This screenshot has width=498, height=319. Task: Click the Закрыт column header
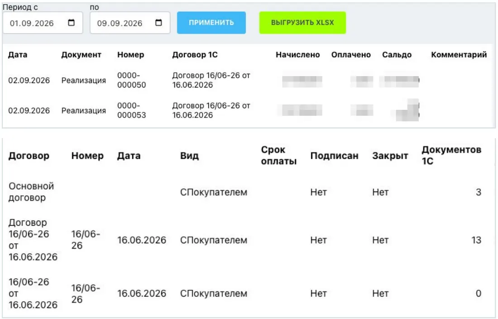pyautogui.click(x=390, y=156)
